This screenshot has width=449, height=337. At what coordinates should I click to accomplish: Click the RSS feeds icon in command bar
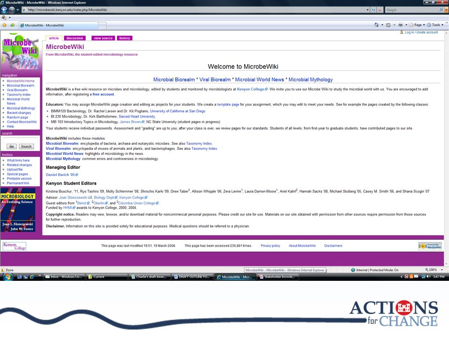[x=388, y=25]
